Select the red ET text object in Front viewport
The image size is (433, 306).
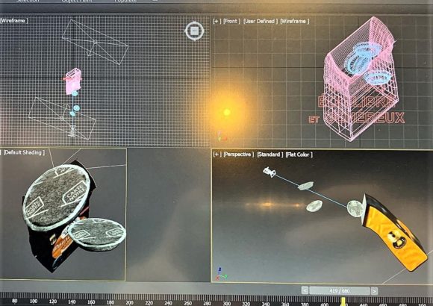click(x=314, y=119)
